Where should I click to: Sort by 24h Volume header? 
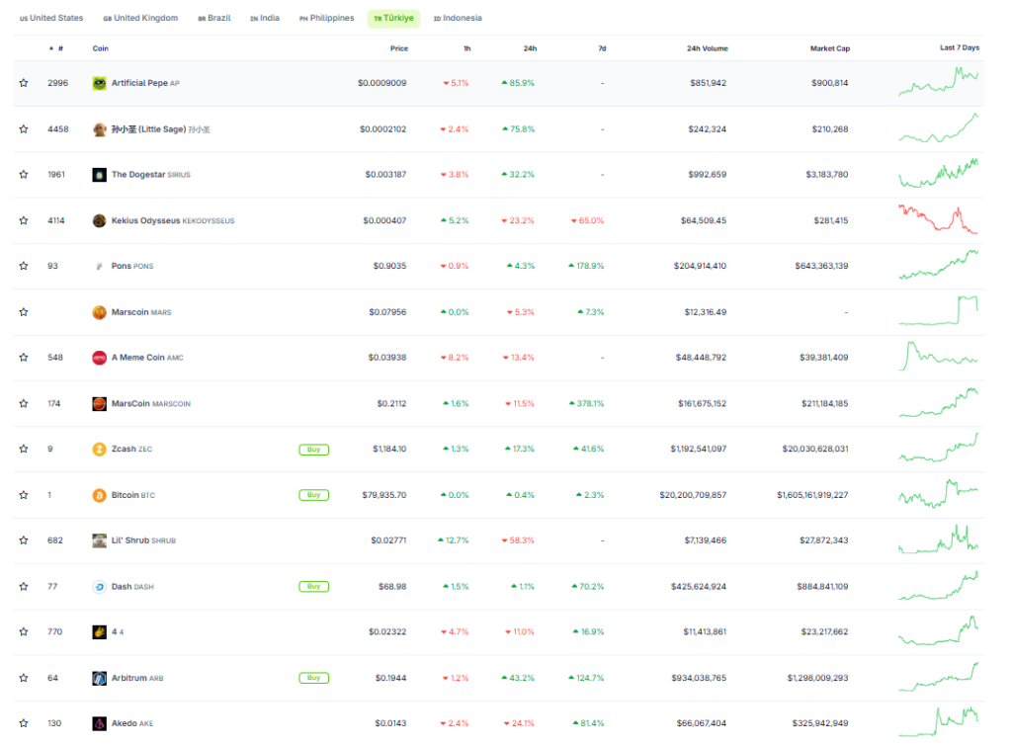pyautogui.click(x=708, y=48)
